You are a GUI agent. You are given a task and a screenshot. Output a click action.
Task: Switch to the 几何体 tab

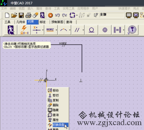coord(20,22)
